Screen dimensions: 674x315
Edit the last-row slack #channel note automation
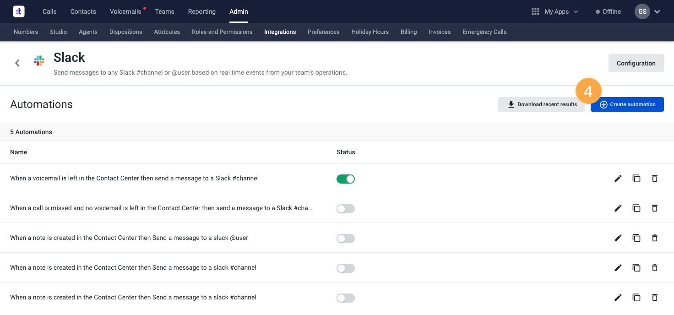pyautogui.click(x=618, y=298)
